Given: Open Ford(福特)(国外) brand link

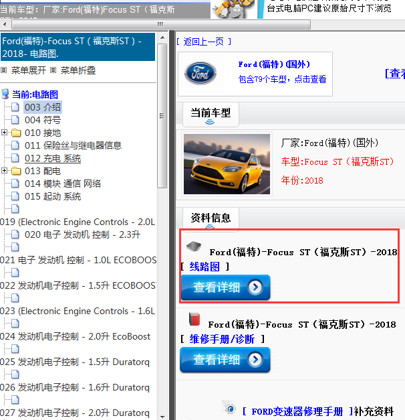Looking at the screenshot, I should pos(274,64).
